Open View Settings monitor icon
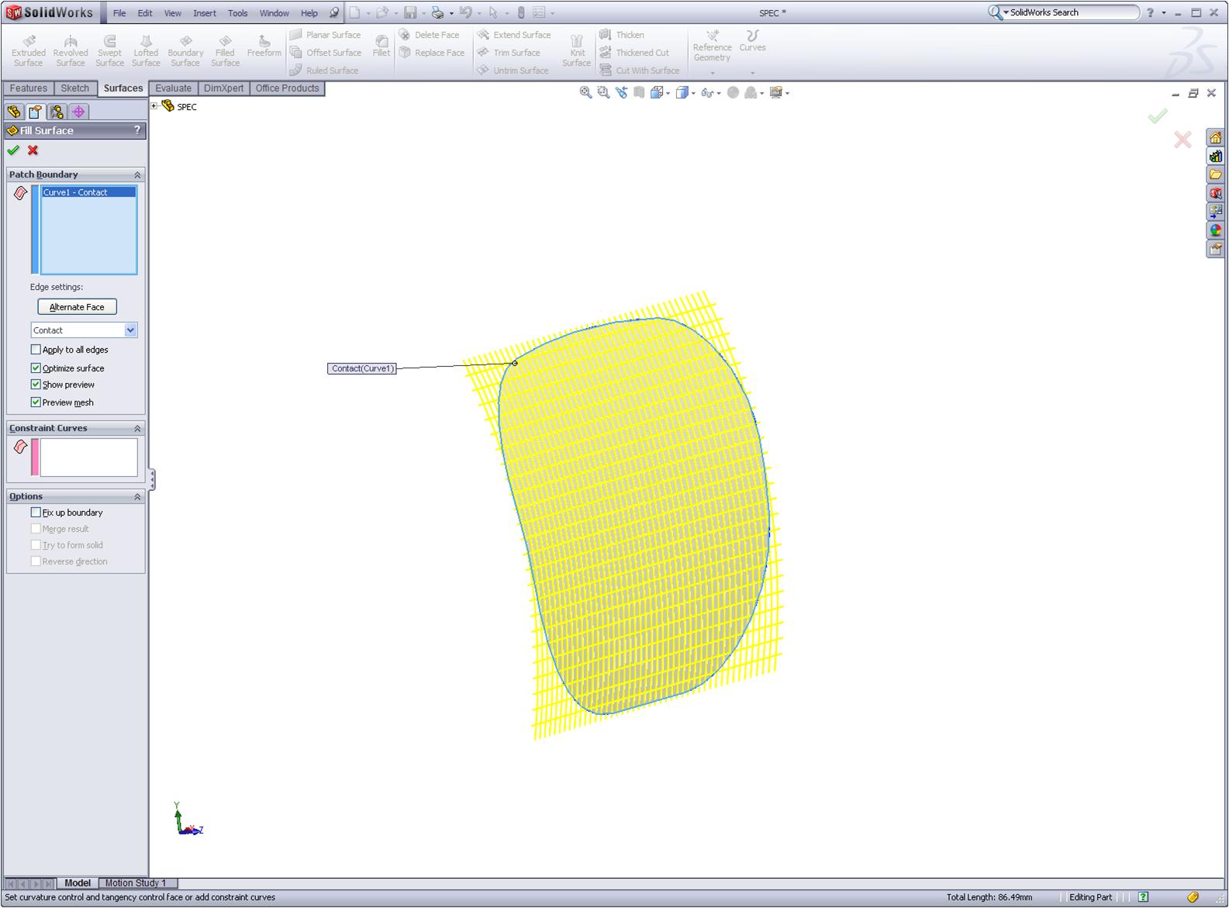This screenshot has height=908, width=1229. 776,92
